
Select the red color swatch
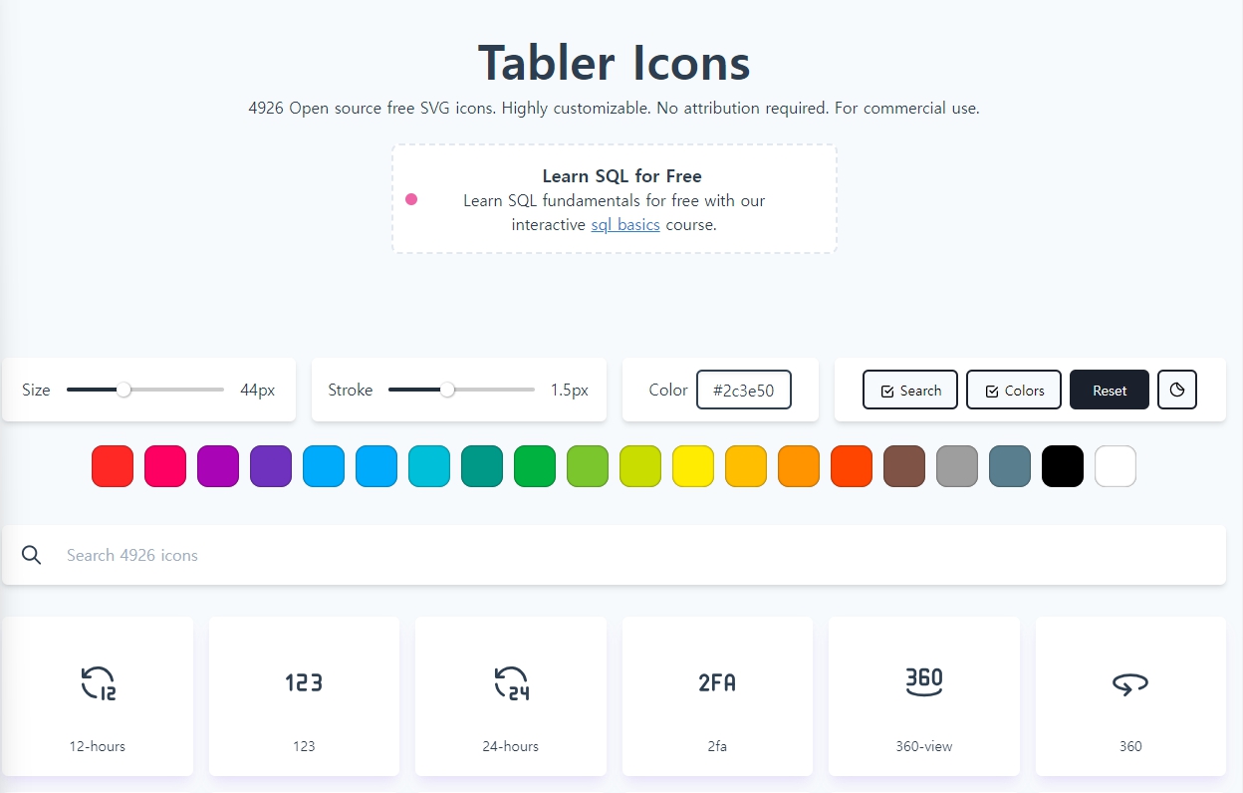pyautogui.click(x=112, y=465)
